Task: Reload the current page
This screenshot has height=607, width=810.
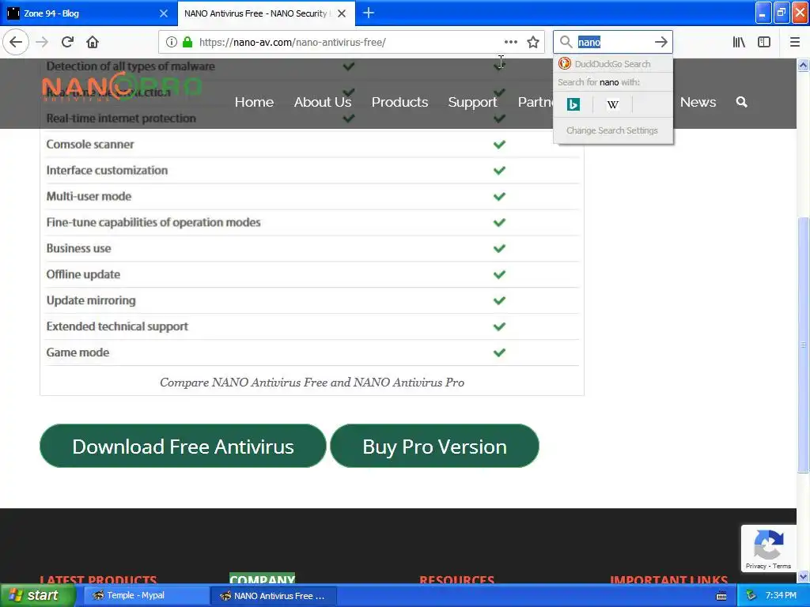Action: (67, 42)
